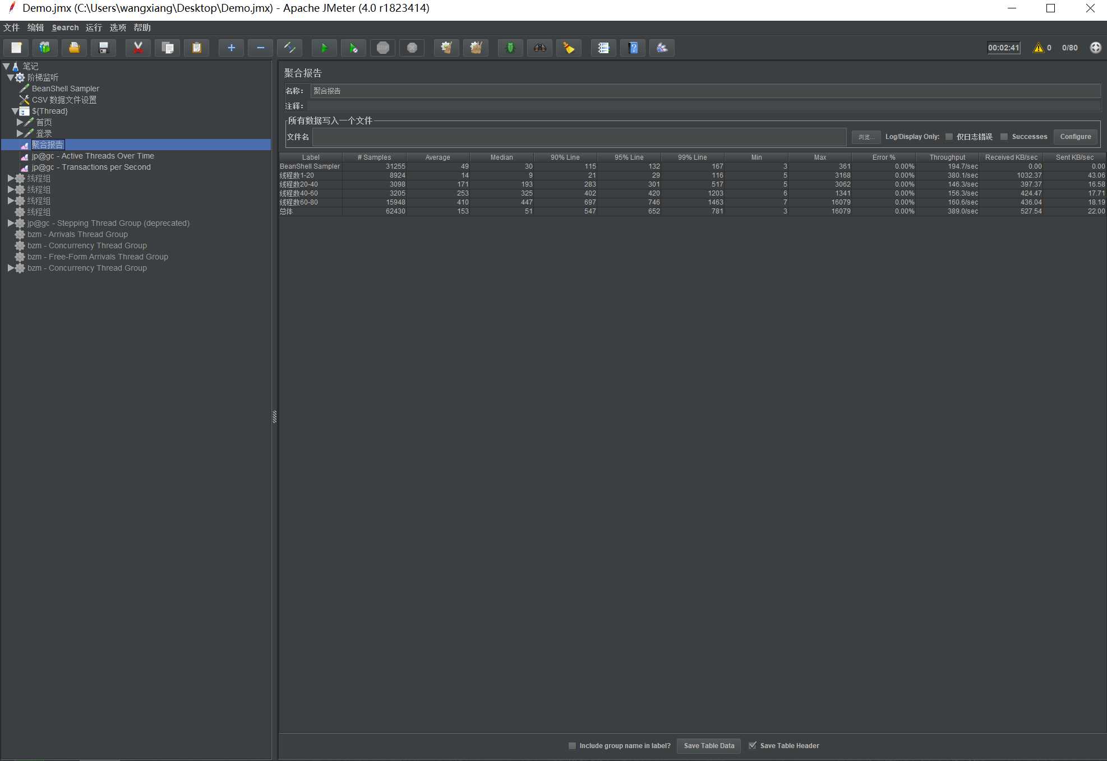
Task: Stop the test with the stop icon
Action: pos(382,48)
